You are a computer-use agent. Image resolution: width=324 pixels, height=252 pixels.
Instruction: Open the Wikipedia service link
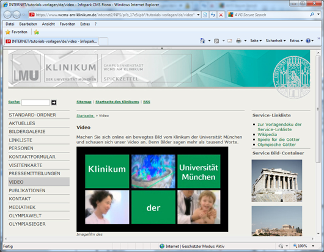[267, 134]
